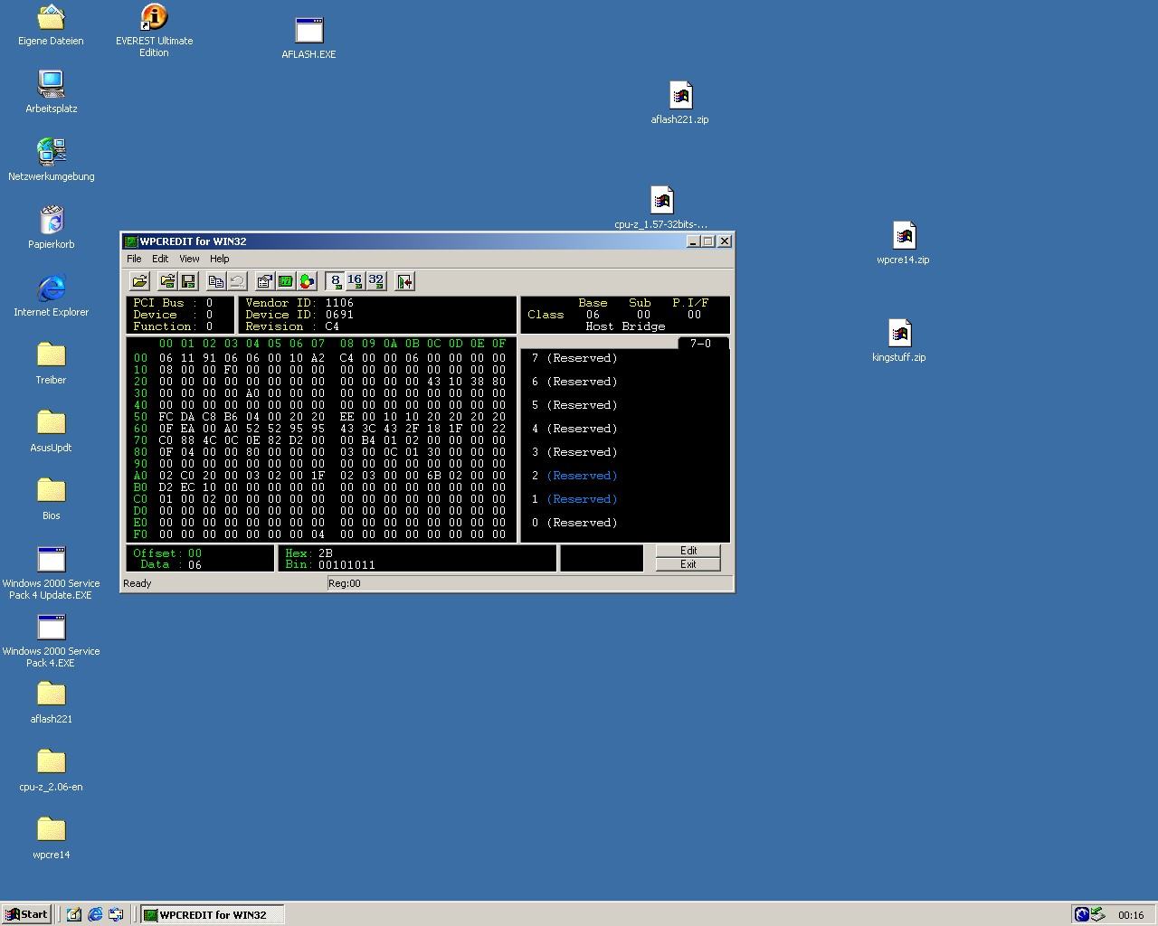
Task: Select the aflash221.zip desktop file
Action: (x=680, y=102)
